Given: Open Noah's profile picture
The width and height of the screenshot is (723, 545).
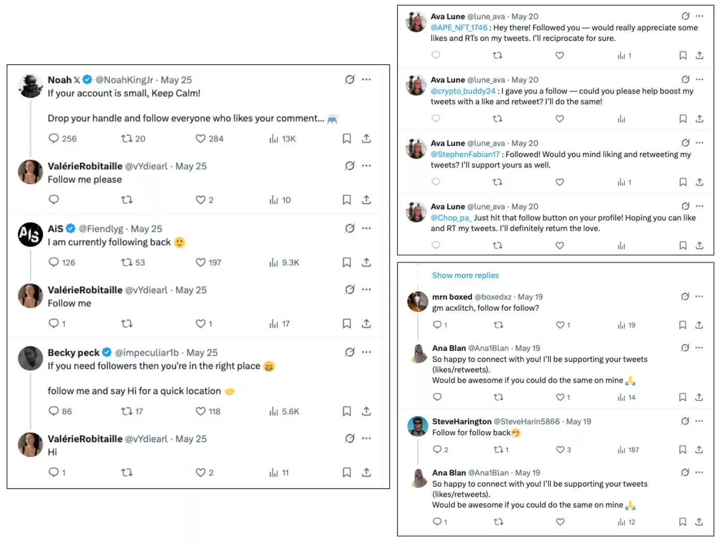Looking at the screenshot, I should click(x=31, y=85).
